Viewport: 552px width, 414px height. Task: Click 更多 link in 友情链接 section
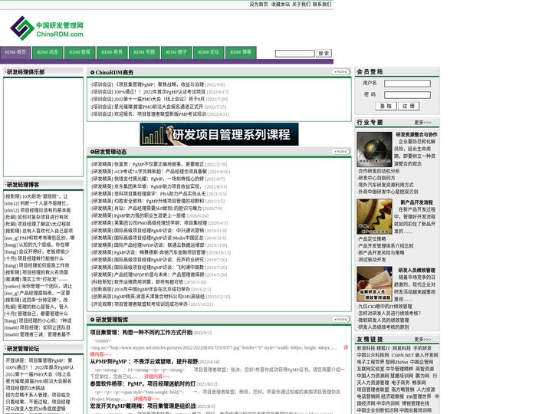[x=422, y=340]
